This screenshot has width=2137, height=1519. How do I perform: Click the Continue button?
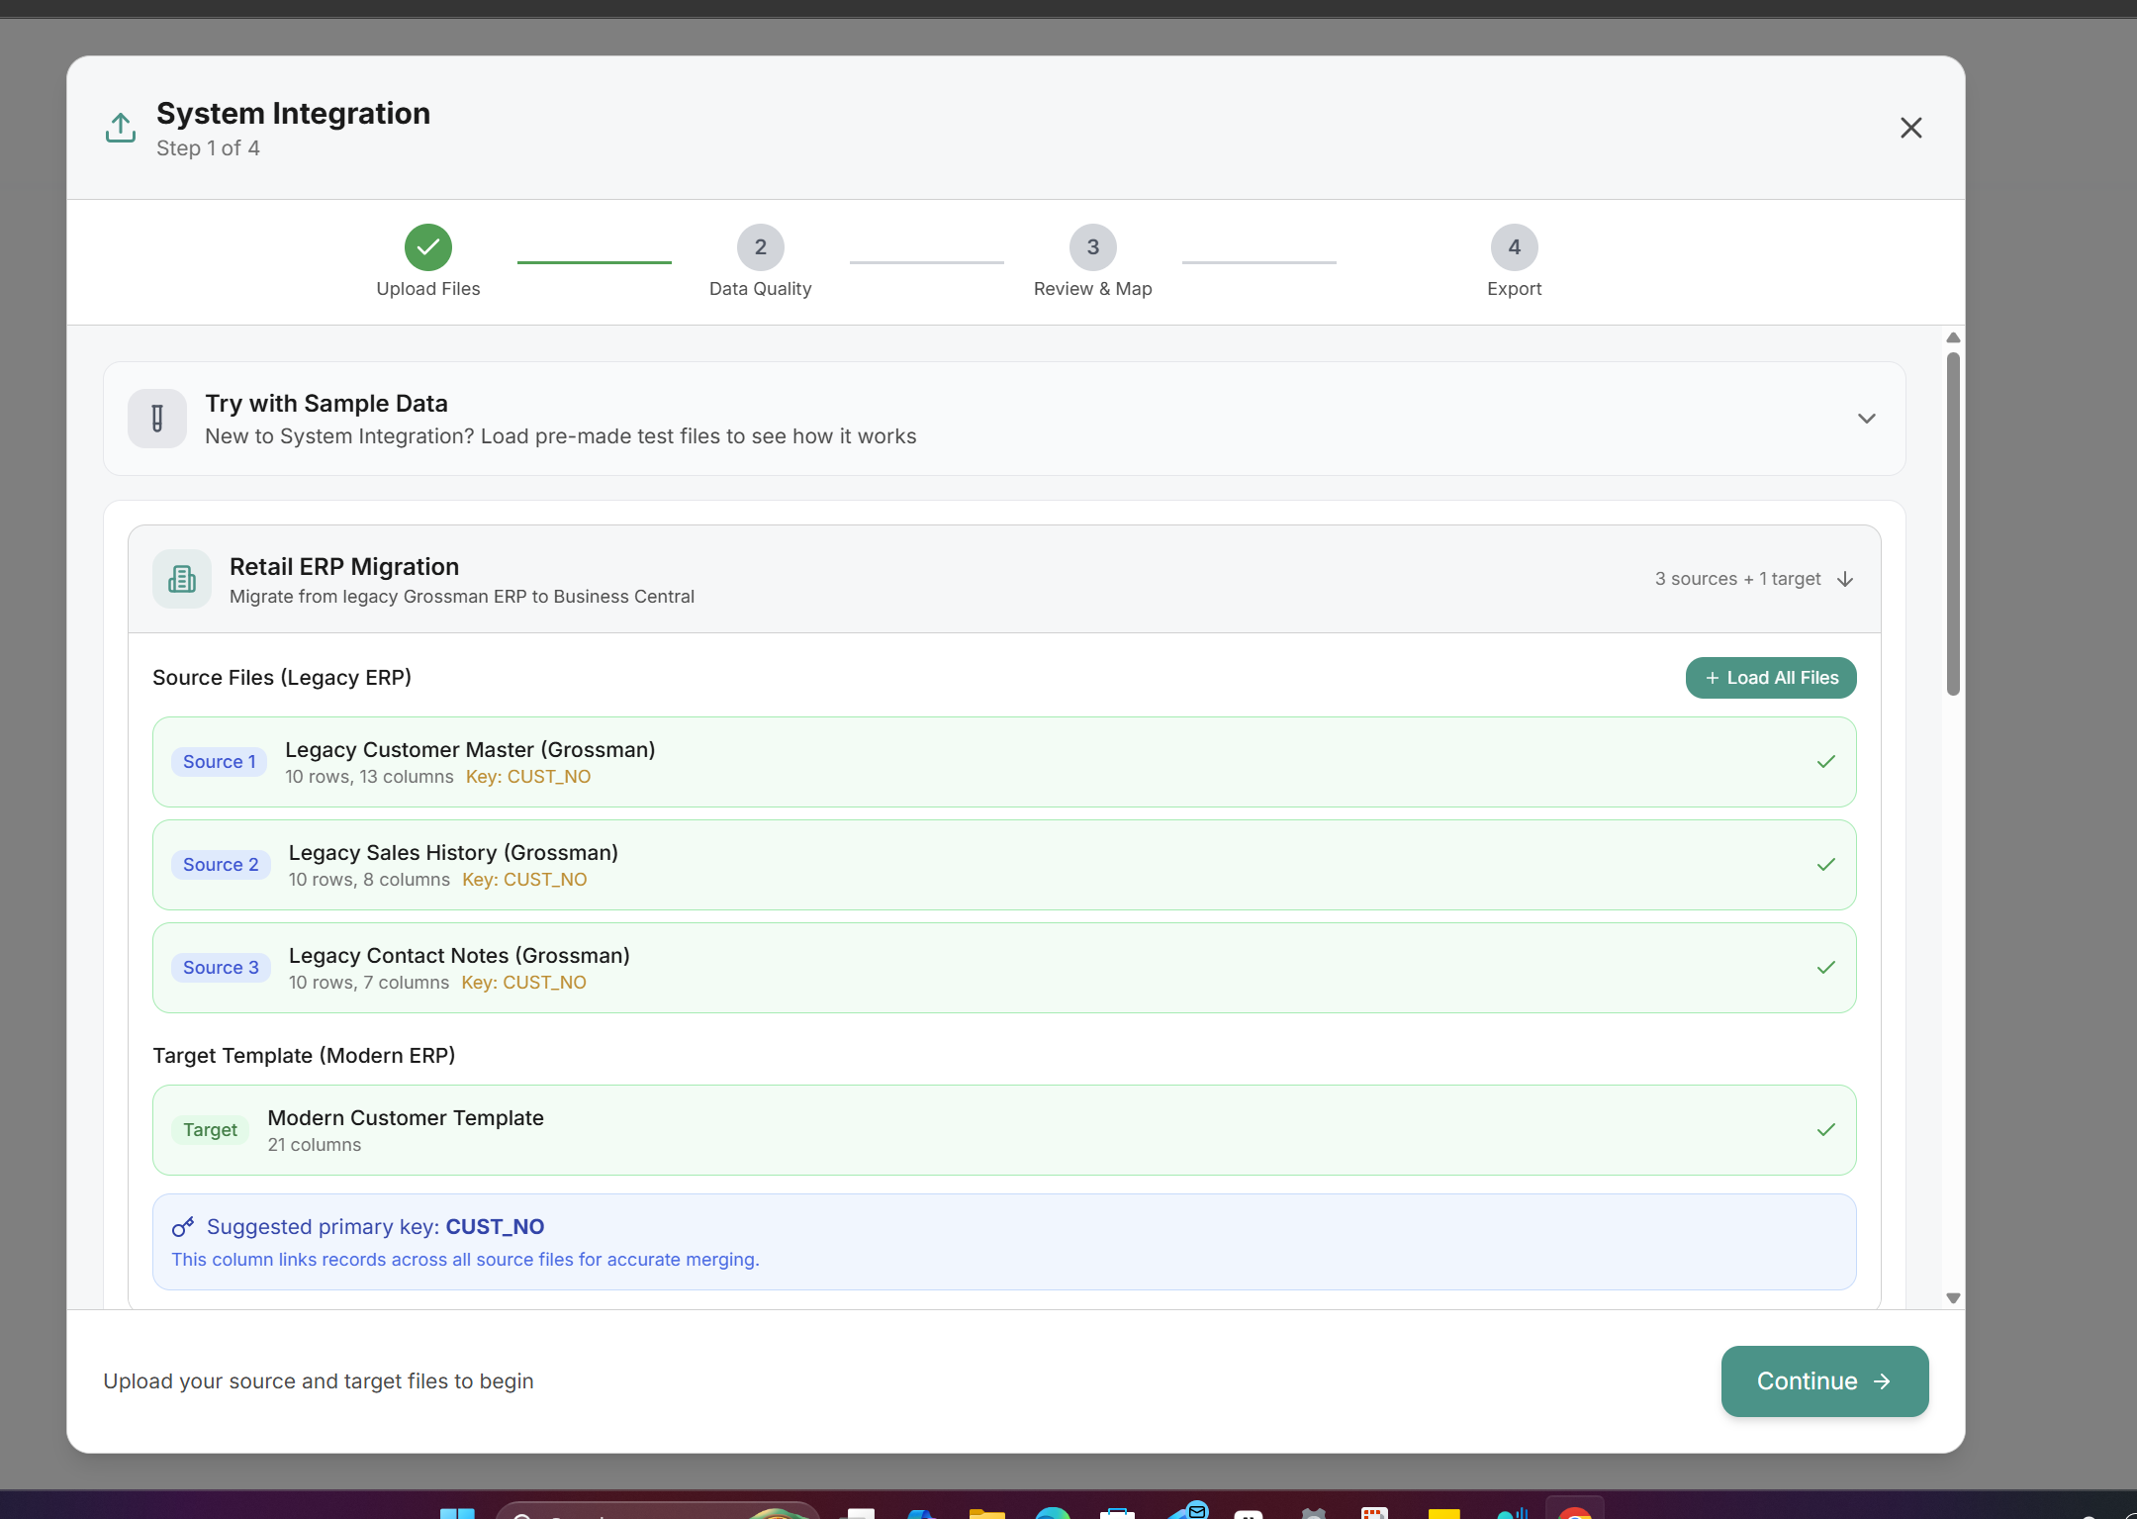1823,1381
